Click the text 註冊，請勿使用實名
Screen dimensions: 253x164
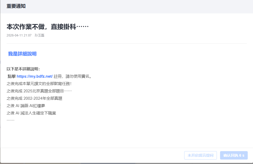tap(72, 76)
